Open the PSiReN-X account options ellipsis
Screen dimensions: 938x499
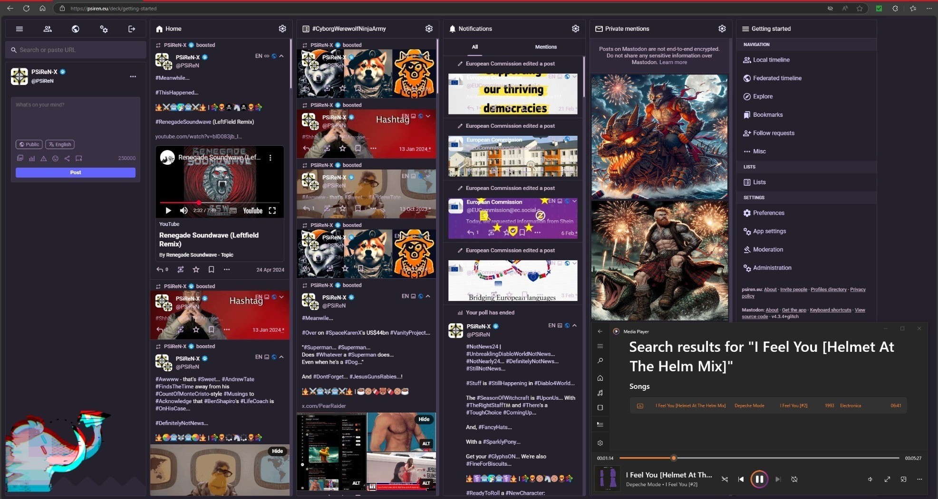[x=133, y=76]
